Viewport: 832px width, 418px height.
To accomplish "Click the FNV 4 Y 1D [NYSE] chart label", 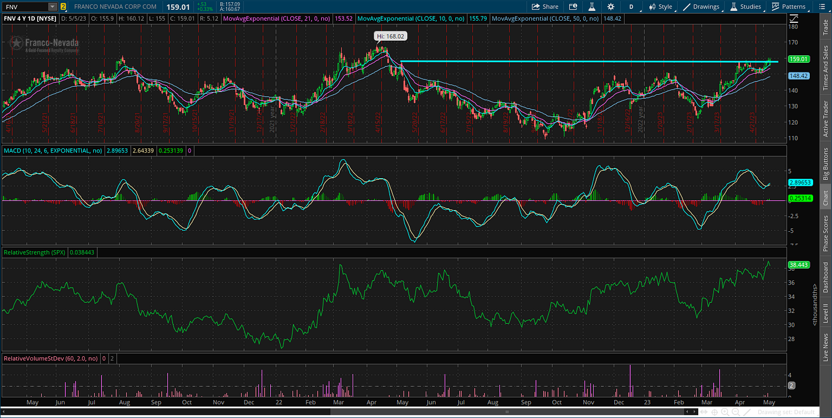I will click(31, 18).
